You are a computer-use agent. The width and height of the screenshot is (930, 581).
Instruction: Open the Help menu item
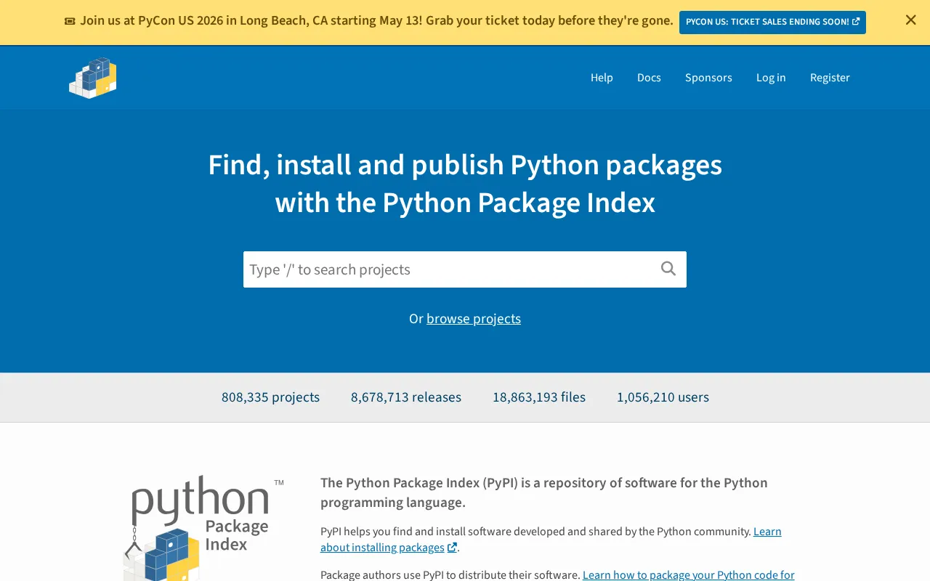tap(602, 78)
